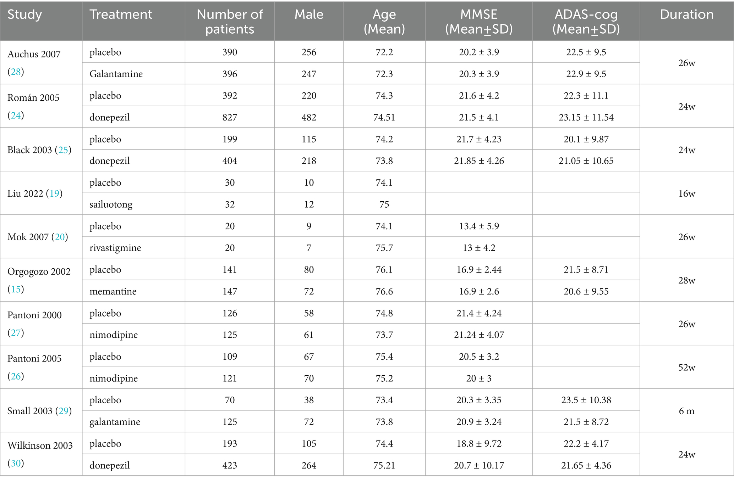Click the ADAS-cog (Mean±SD) header
734x482 pixels.
coord(586,21)
